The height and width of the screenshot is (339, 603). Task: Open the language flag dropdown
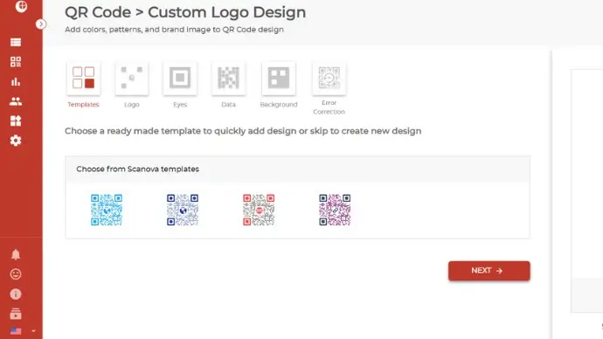[x=23, y=331]
